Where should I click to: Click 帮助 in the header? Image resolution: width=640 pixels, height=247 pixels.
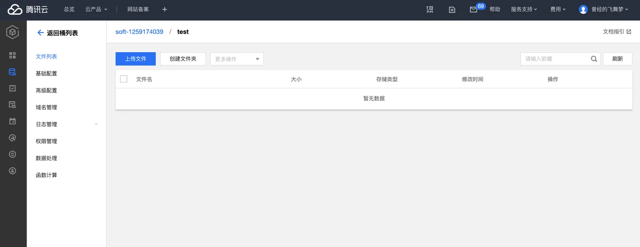pyautogui.click(x=495, y=10)
